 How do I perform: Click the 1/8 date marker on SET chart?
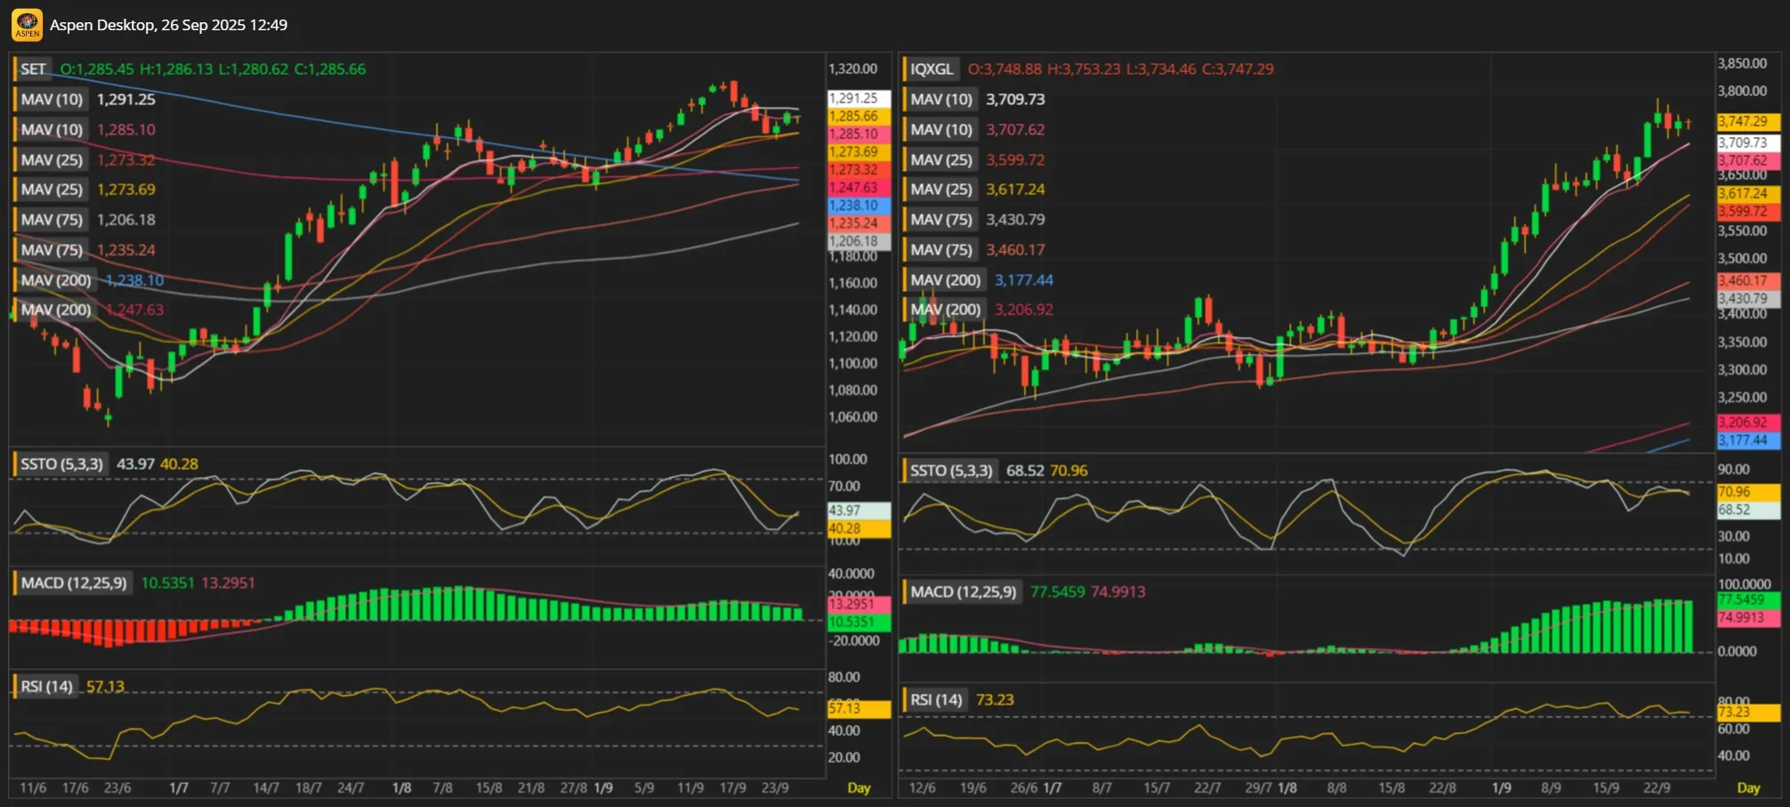401,788
